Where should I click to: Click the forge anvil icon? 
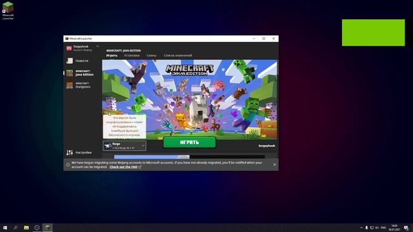tap(108, 146)
